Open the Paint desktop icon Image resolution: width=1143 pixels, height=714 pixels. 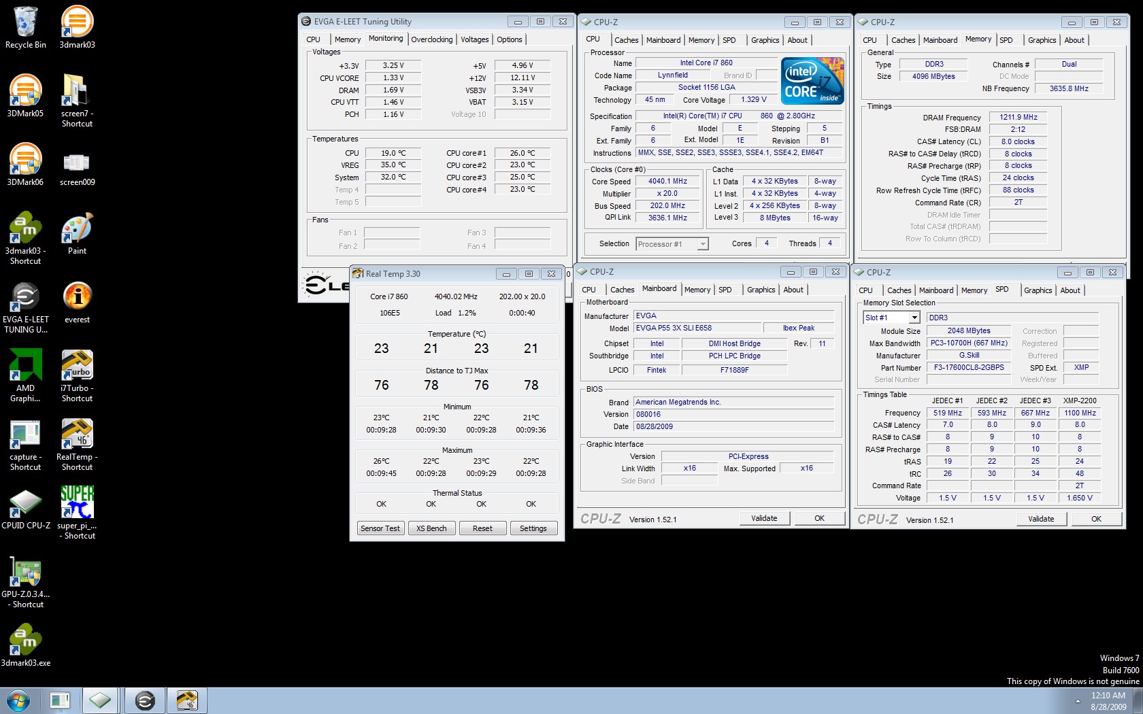click(77, 233)
